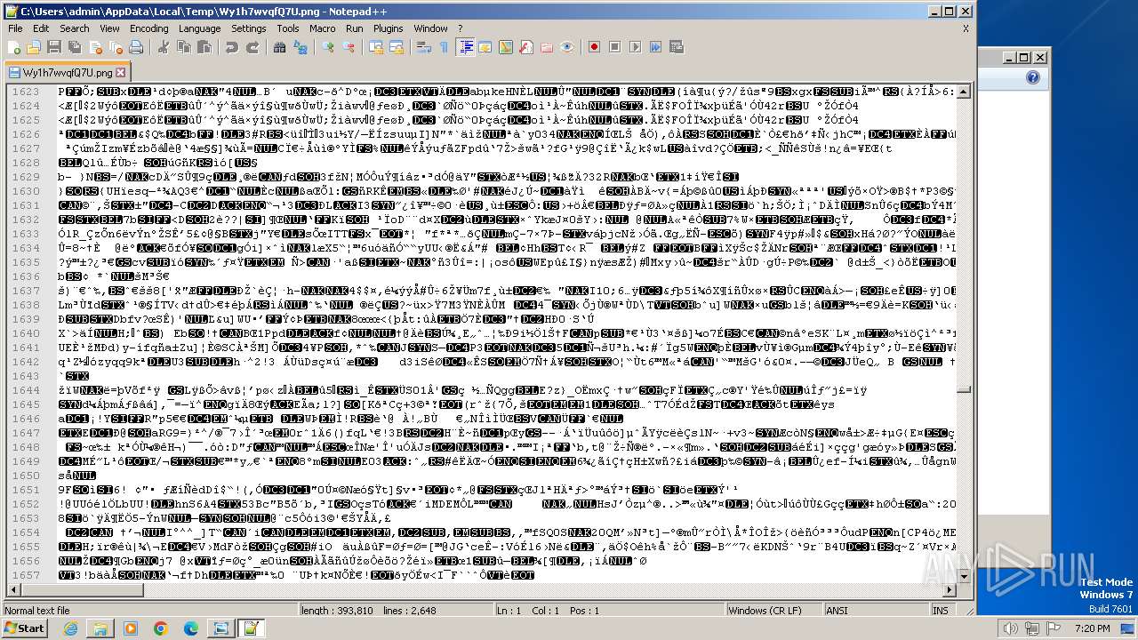
Task: Open the Plugins menu
Action: [389, 28]
